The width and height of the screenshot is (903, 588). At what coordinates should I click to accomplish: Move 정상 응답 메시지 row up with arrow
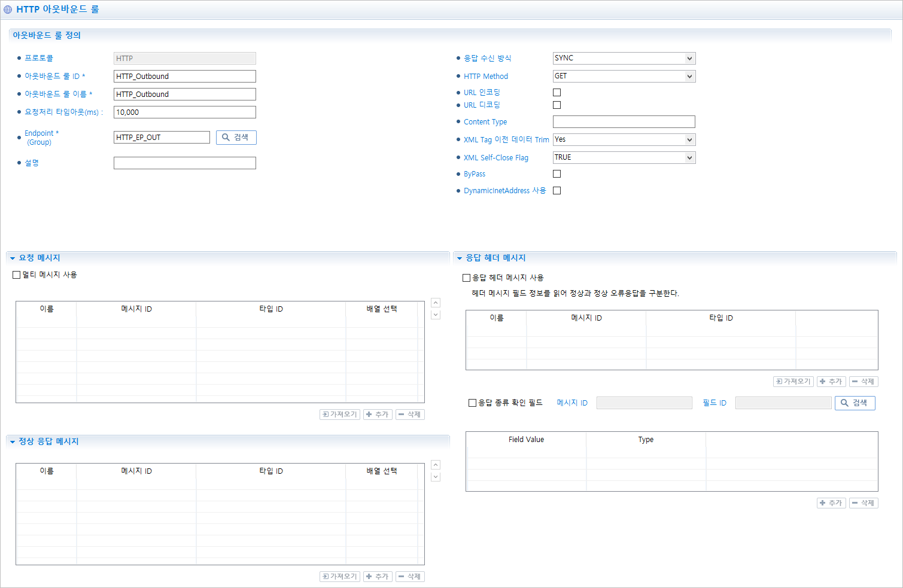[x=436, y=465]
